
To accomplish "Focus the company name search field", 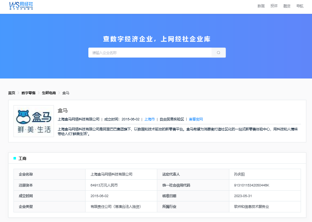I will pos(150,53).
